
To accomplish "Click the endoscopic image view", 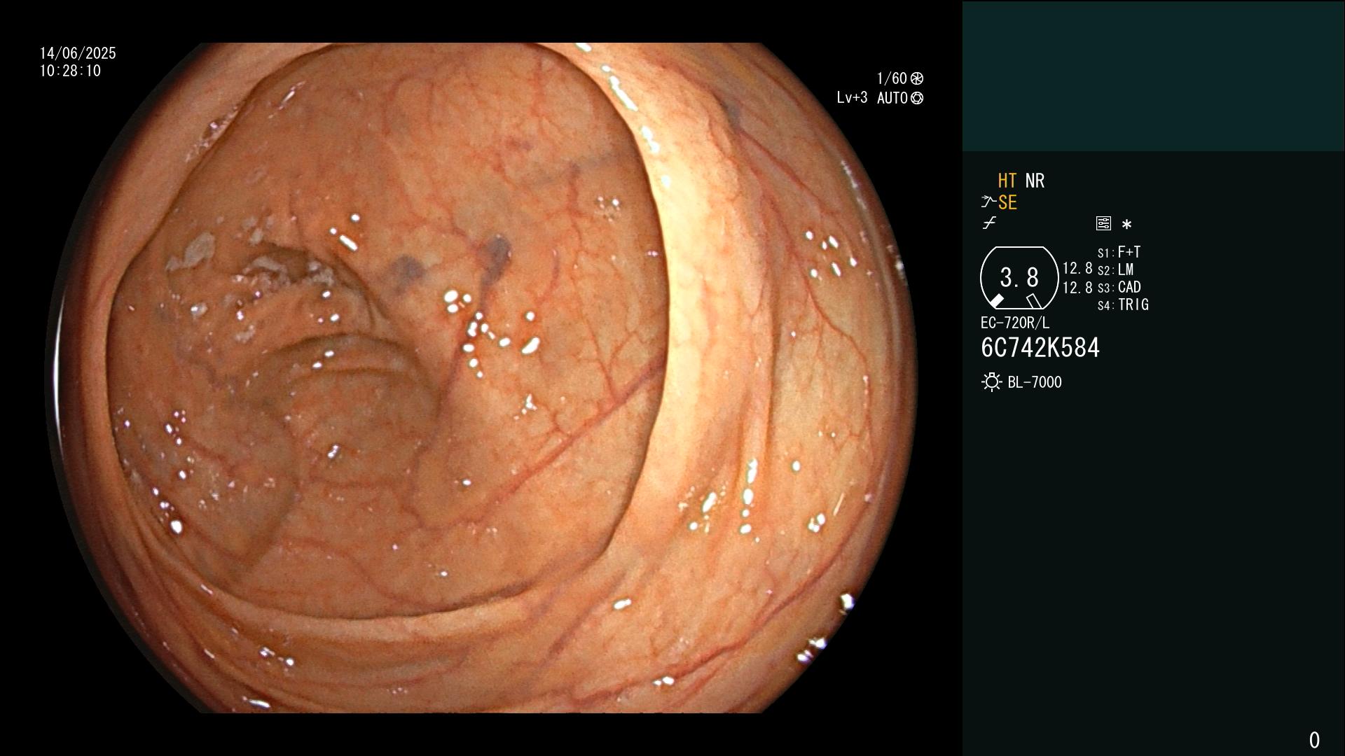I will (482, 378).
